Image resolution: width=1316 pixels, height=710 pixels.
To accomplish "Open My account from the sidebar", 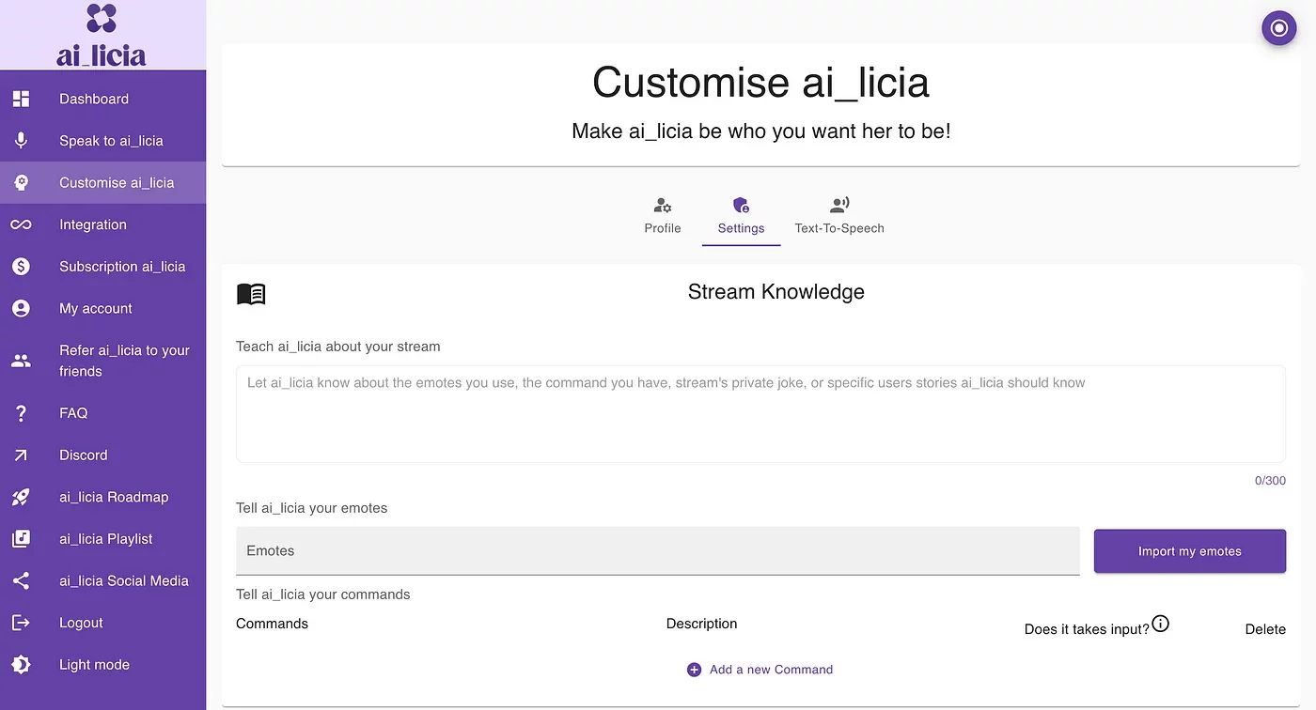I will click(x=95, y=308).
